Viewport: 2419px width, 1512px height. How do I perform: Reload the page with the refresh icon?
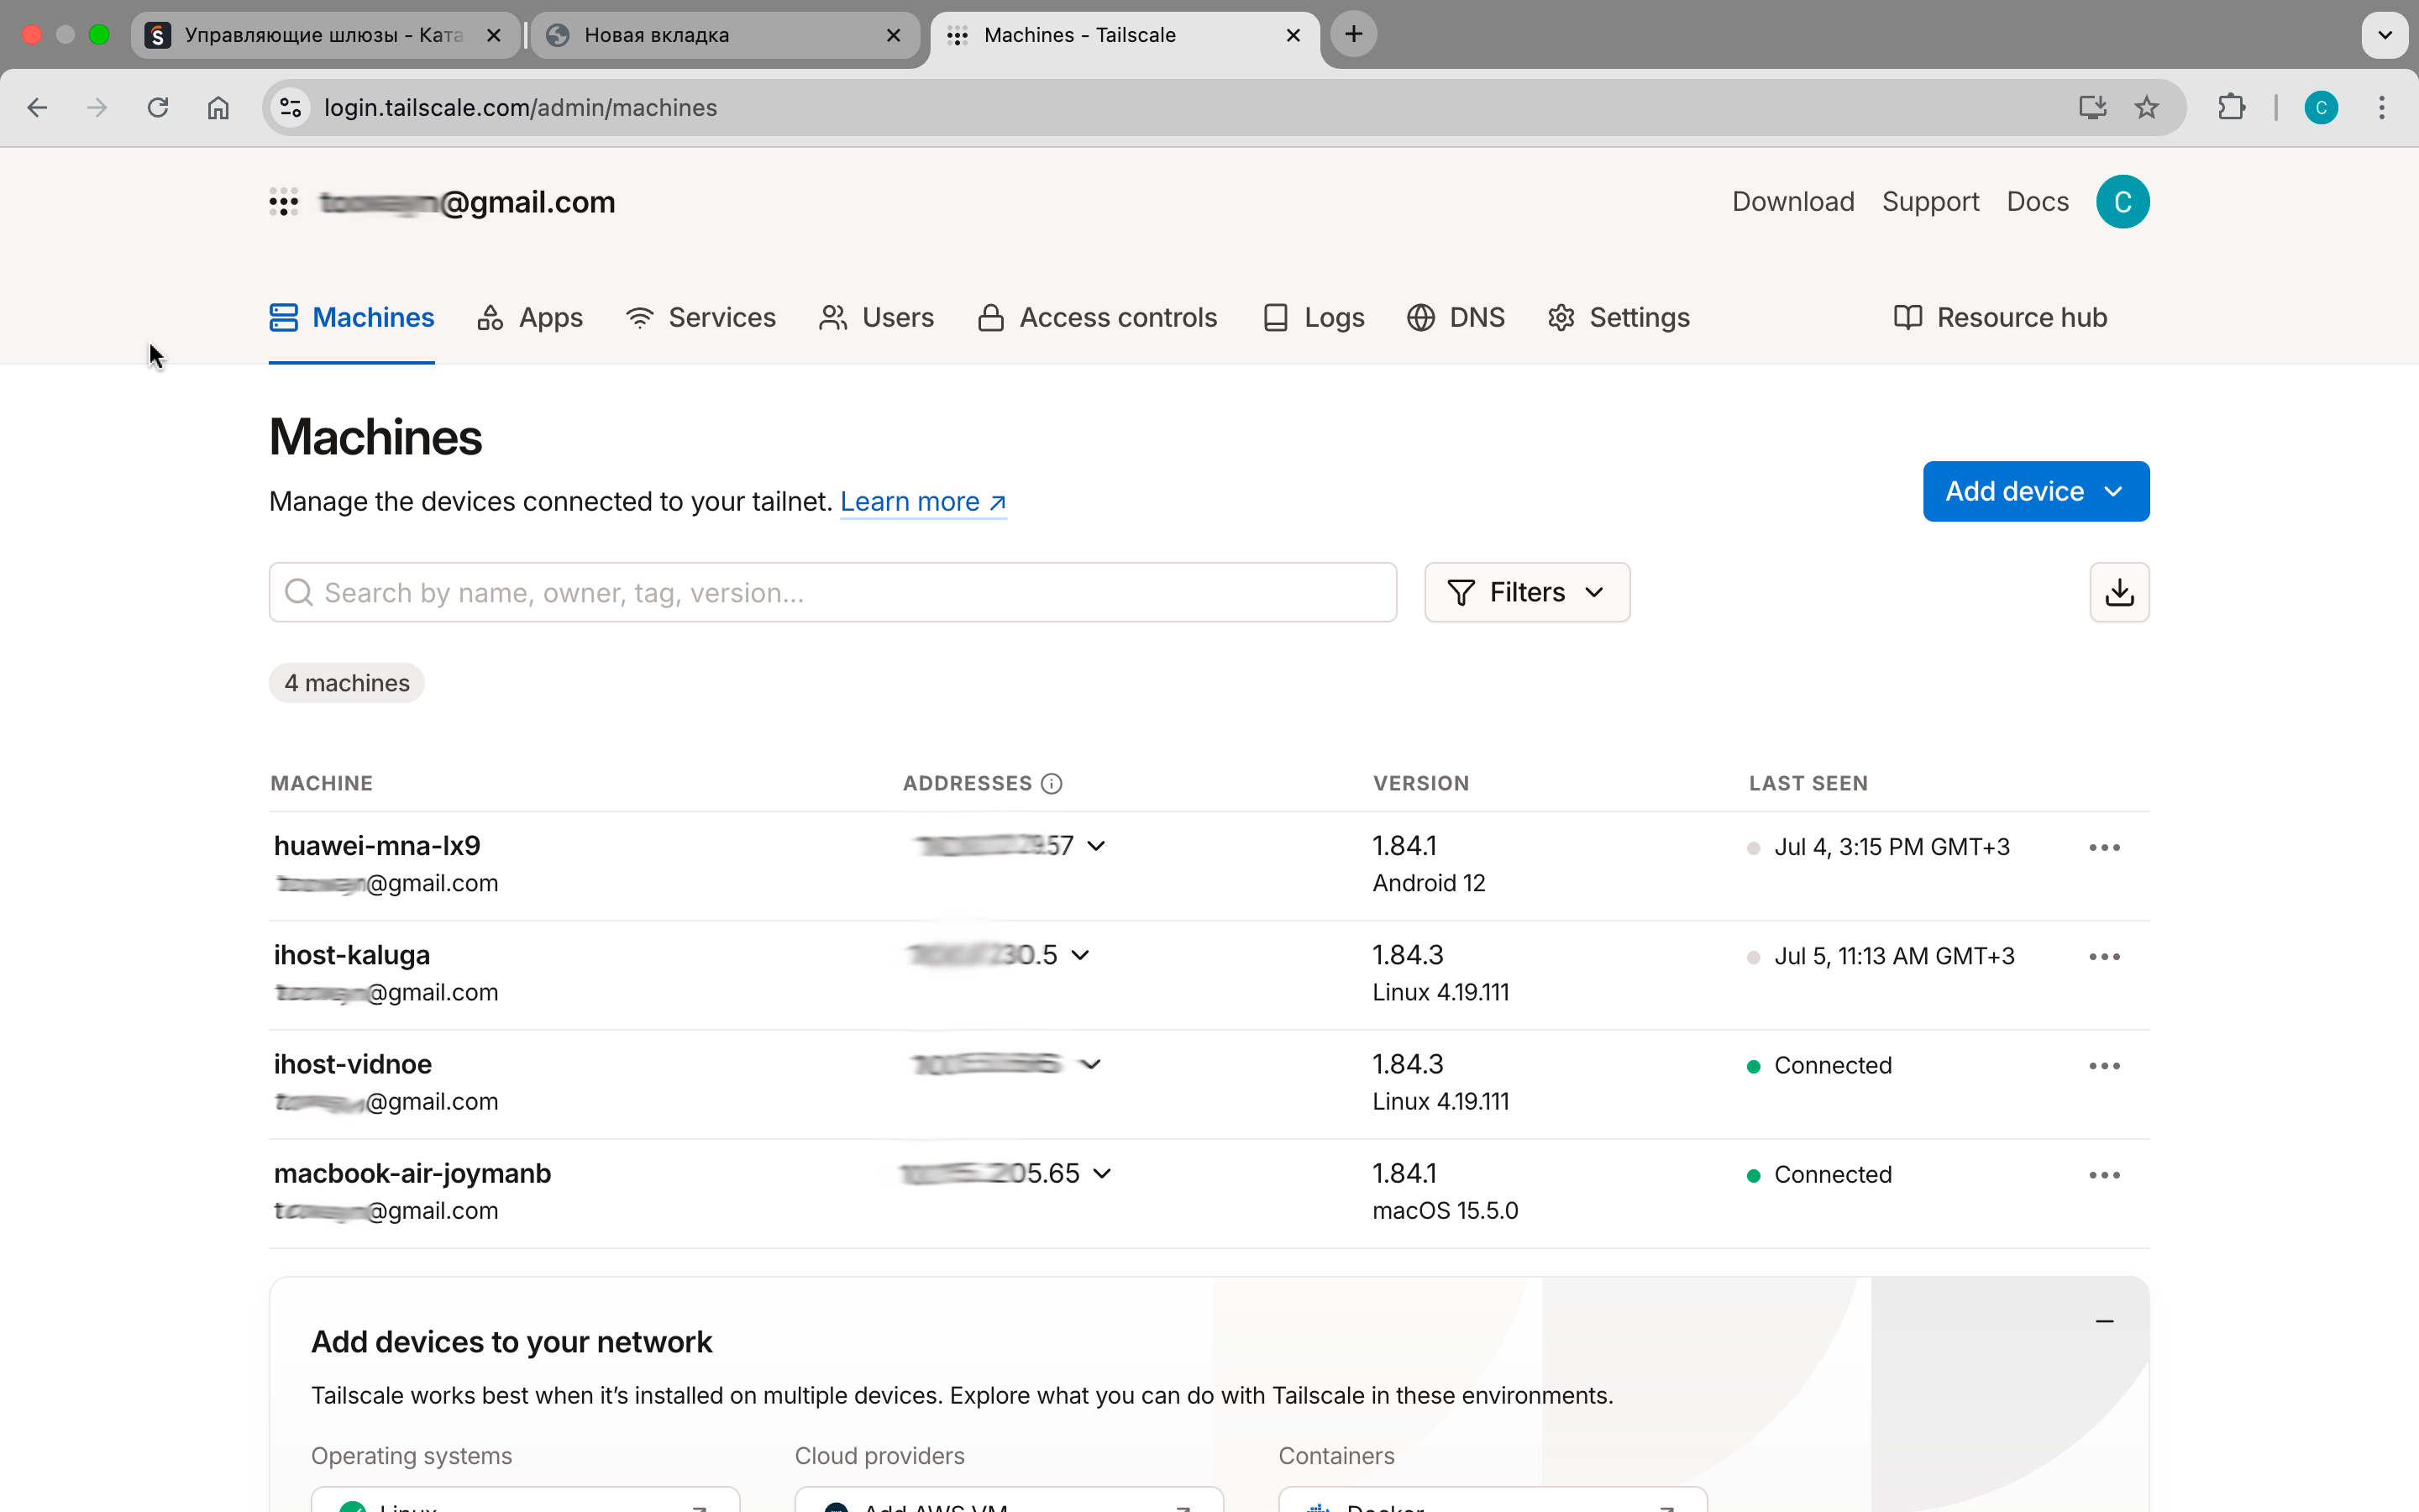158,107
